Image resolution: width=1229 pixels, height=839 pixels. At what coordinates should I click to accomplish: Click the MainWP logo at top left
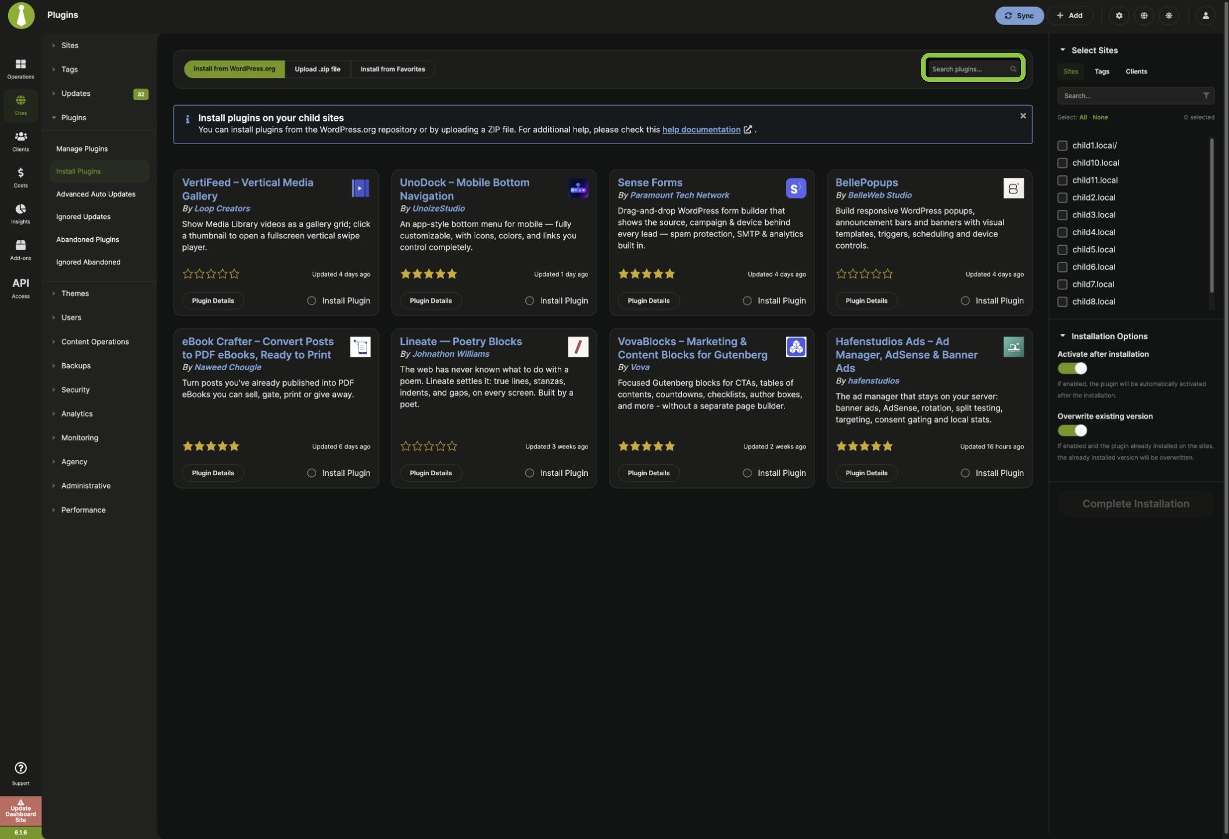click(x=22, y=15)
